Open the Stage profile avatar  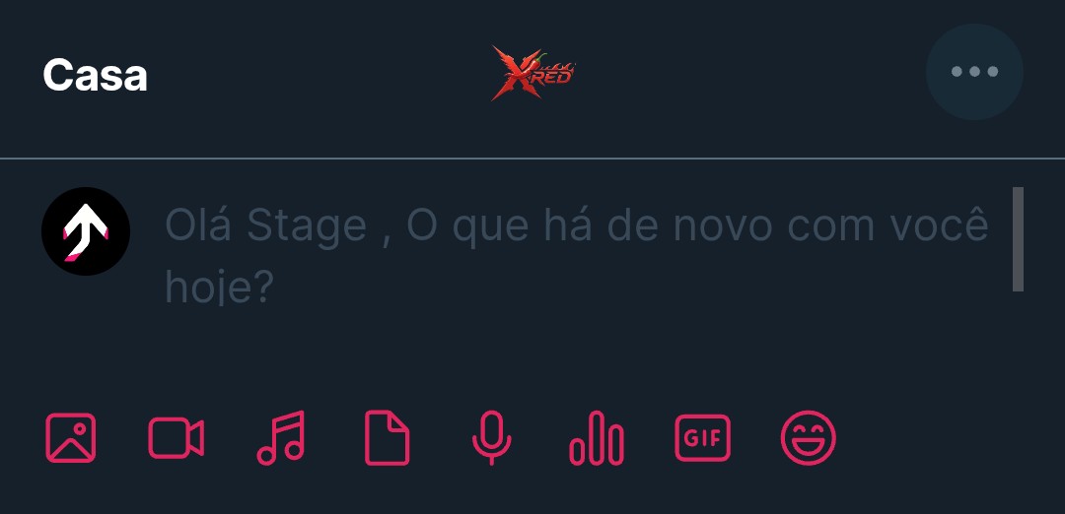pos(86,231)
